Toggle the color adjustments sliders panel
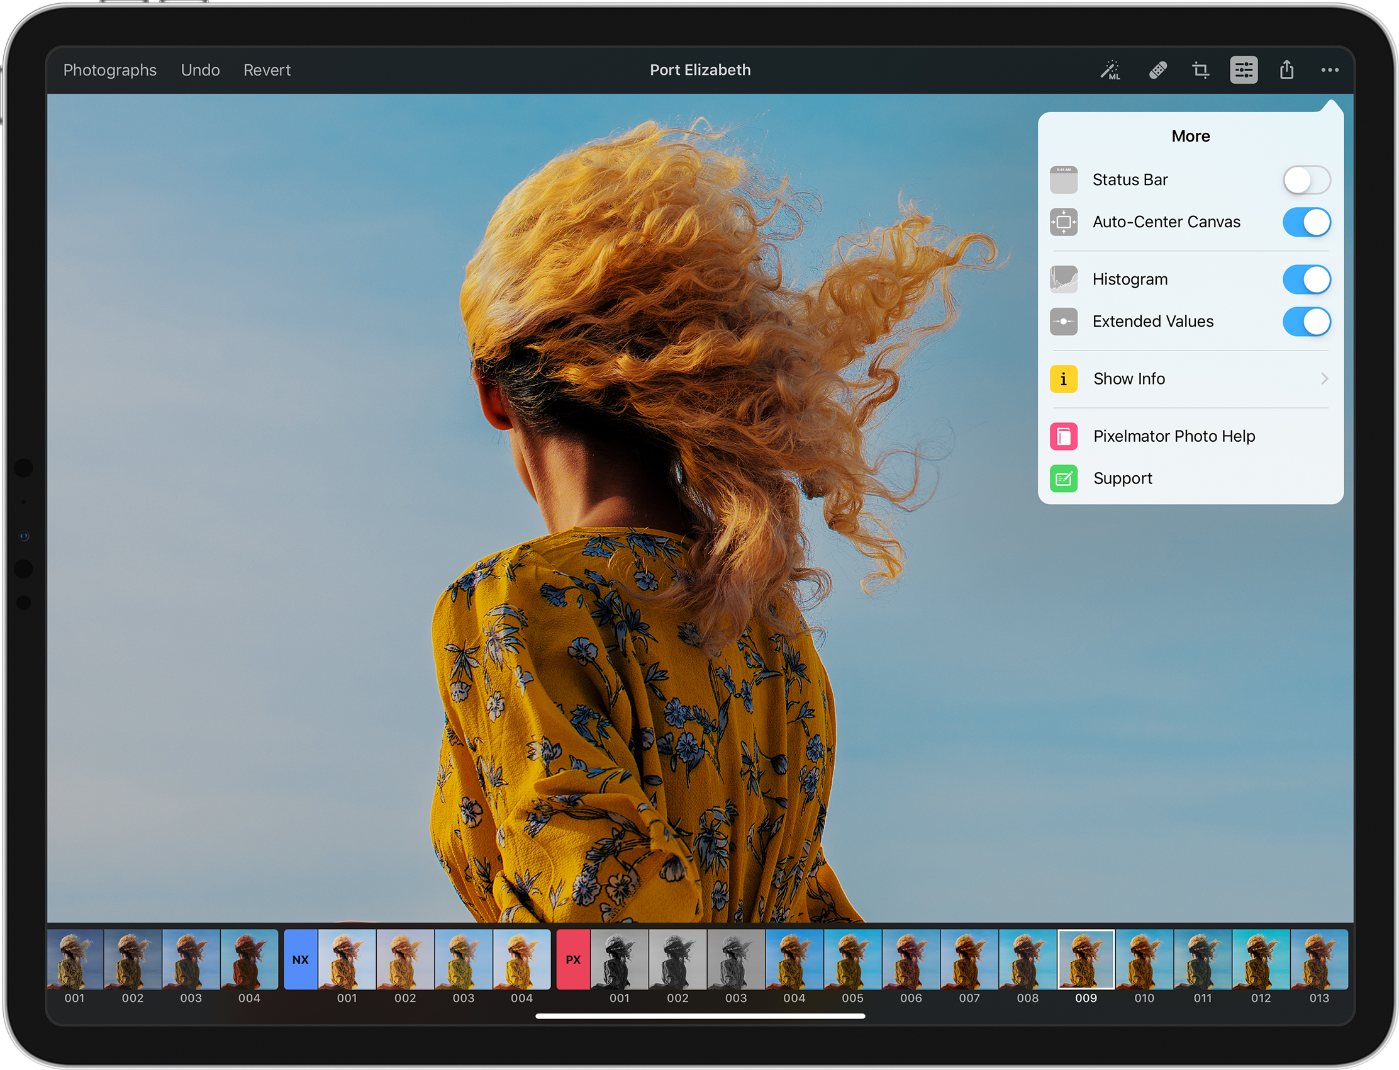 [1244, 70]
